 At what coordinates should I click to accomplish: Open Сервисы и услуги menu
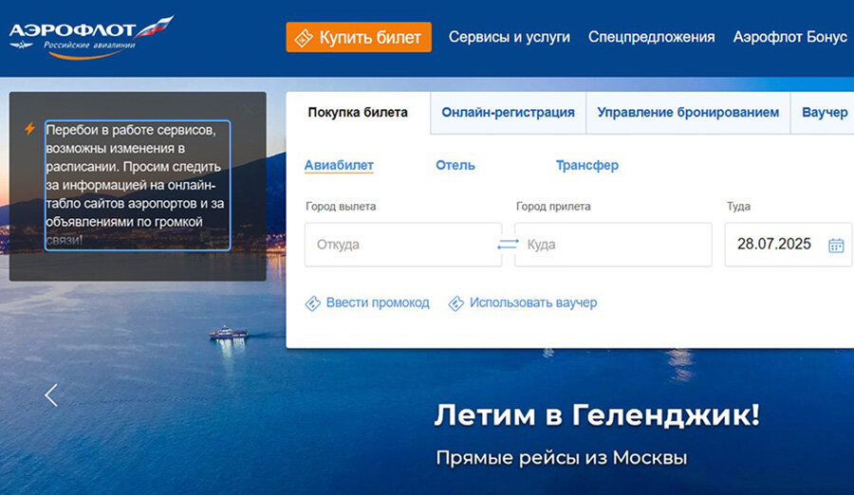510,37
